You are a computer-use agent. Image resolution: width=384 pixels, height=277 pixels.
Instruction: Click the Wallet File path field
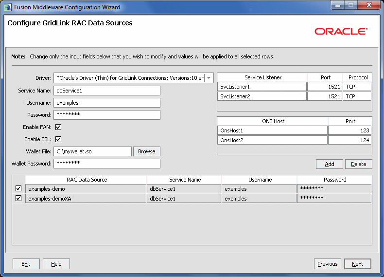92,151
